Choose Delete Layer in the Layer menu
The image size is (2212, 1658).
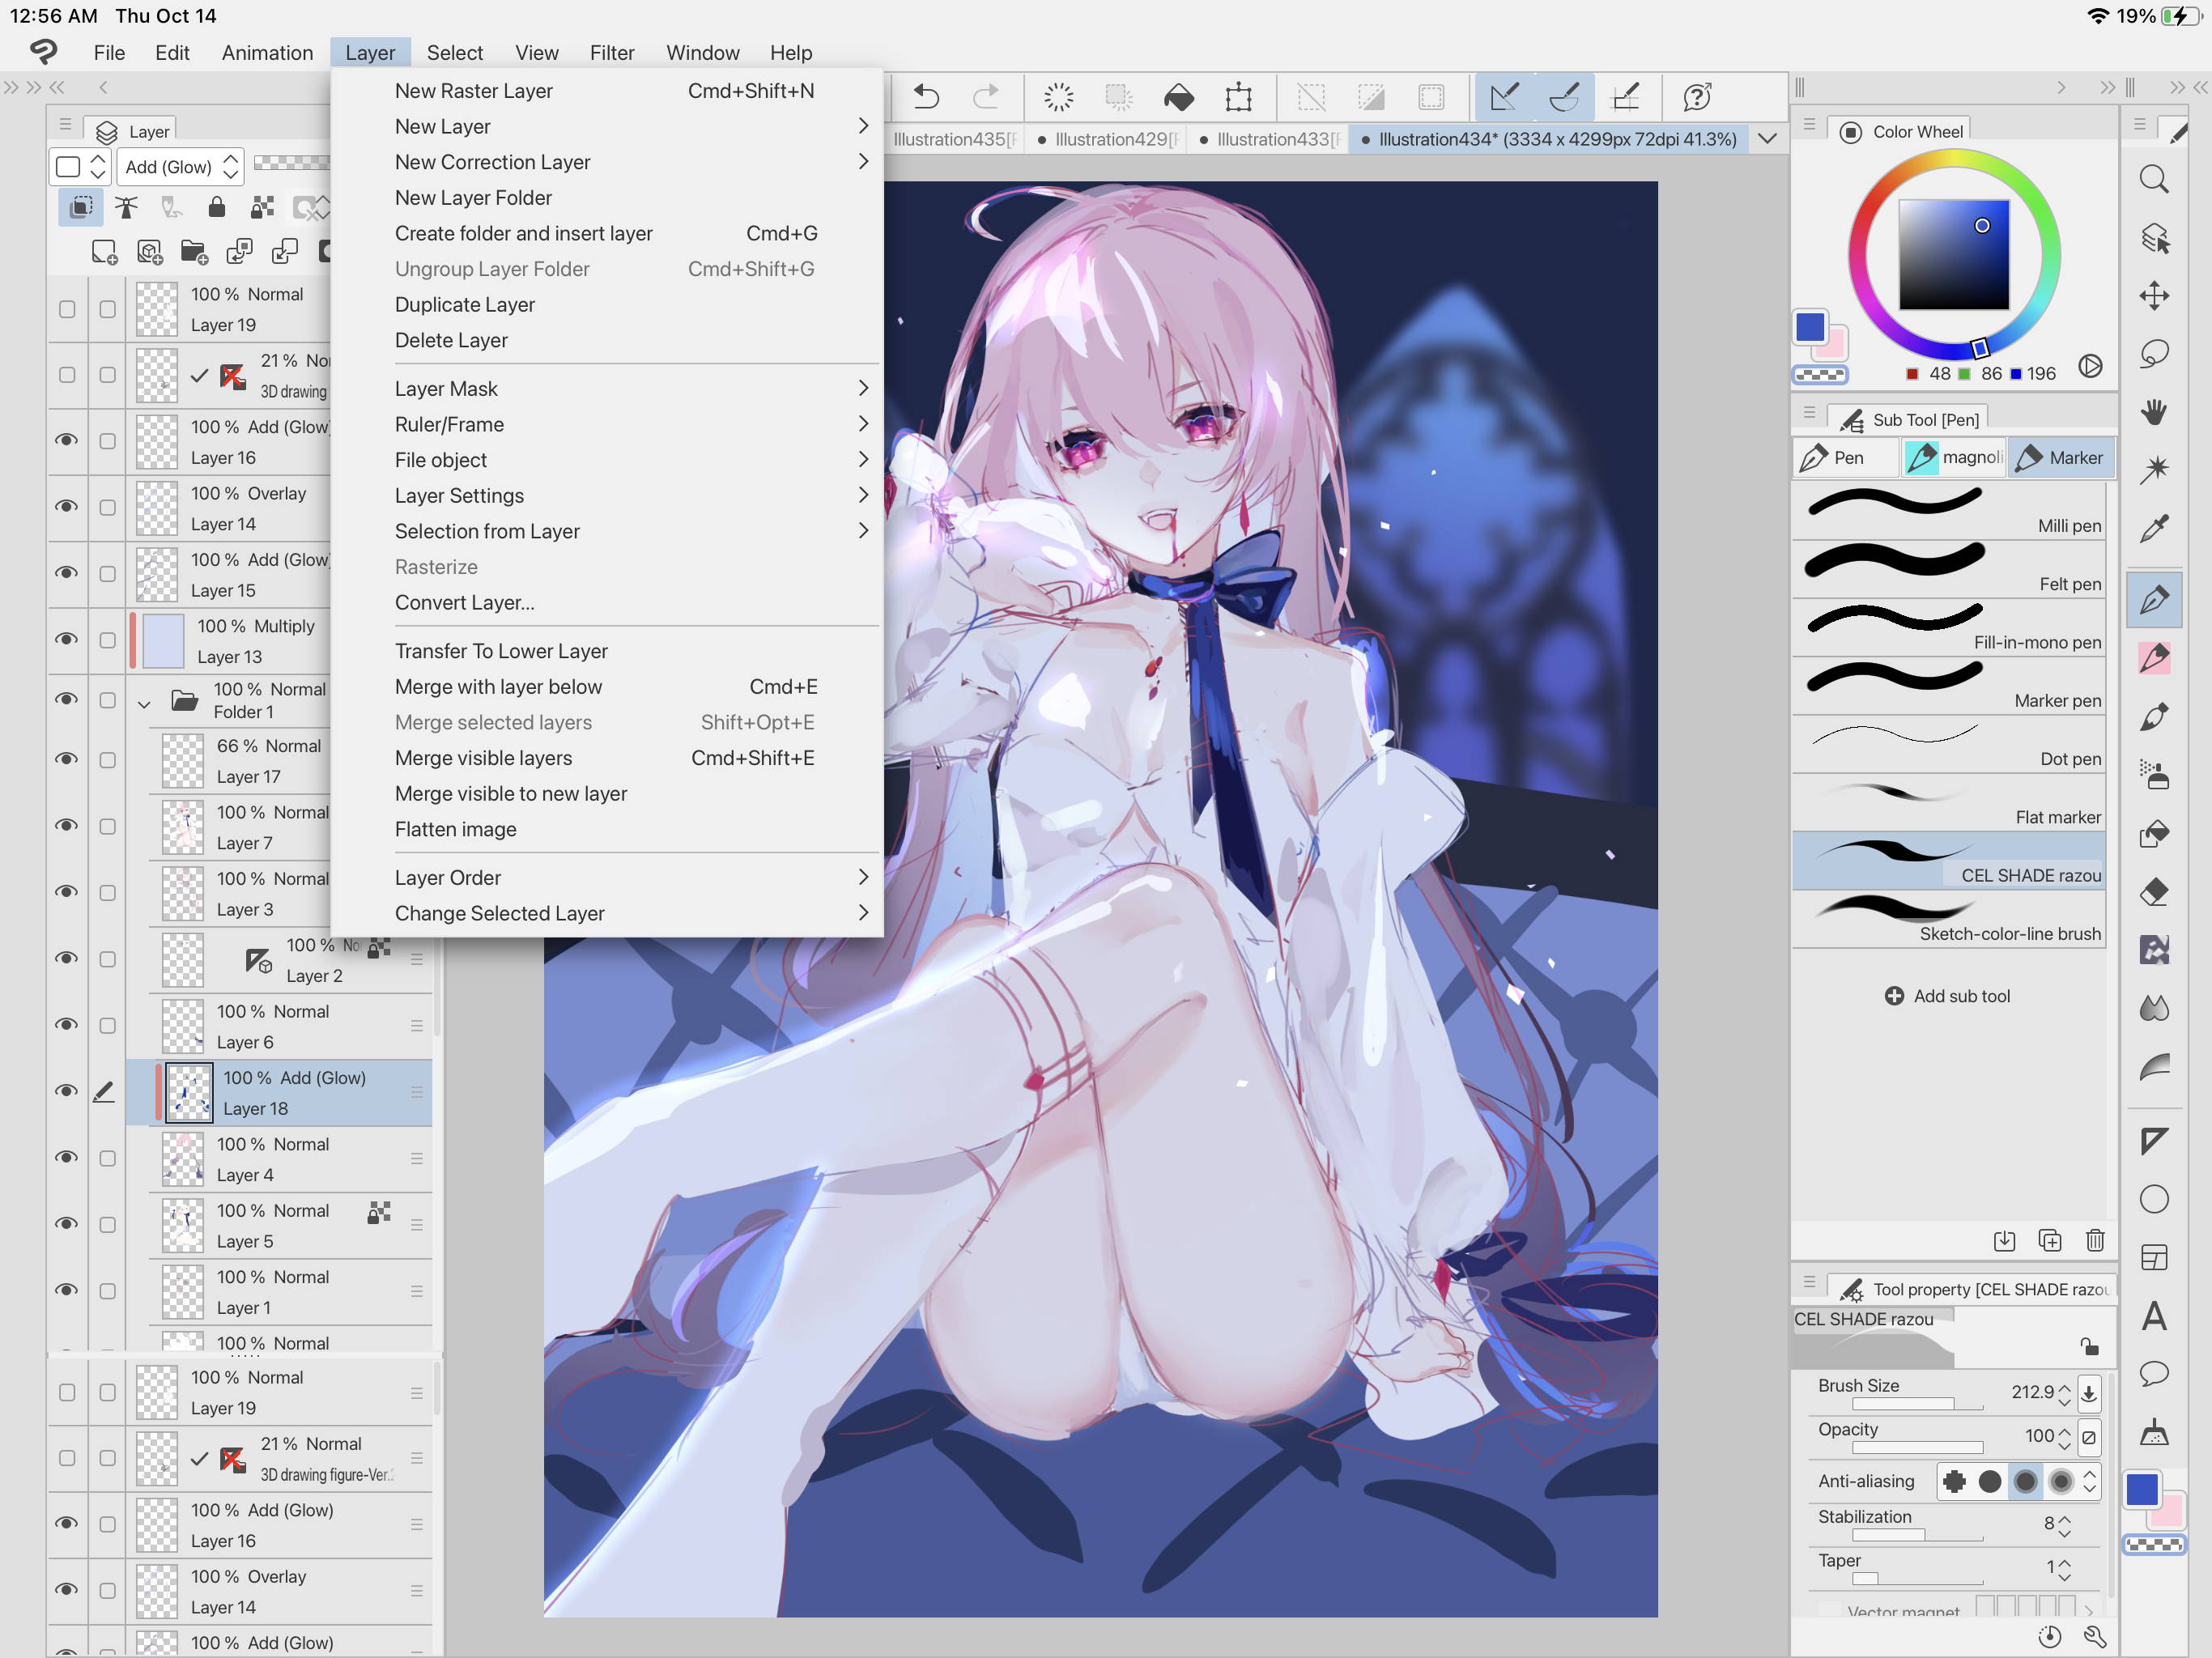pyautogui.click(x=451, y=340)
